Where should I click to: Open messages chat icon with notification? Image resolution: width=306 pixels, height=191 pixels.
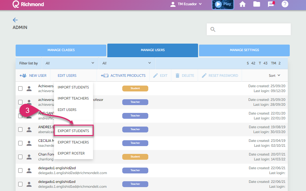pos(271,4)
